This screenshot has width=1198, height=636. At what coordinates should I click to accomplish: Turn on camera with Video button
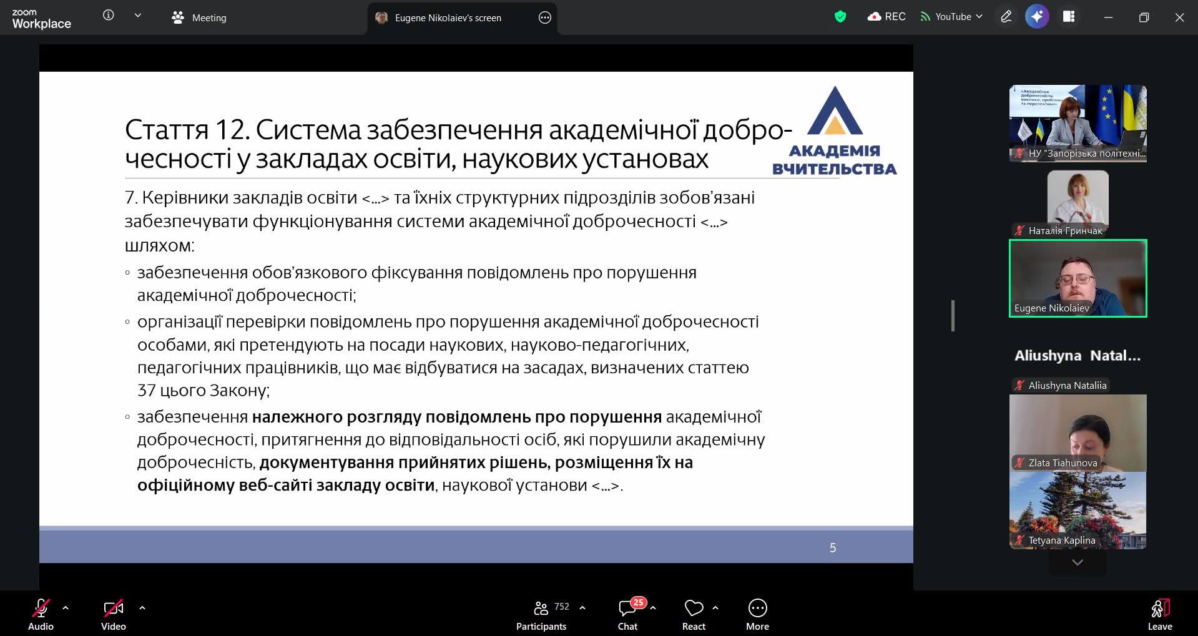coord(113,615)
